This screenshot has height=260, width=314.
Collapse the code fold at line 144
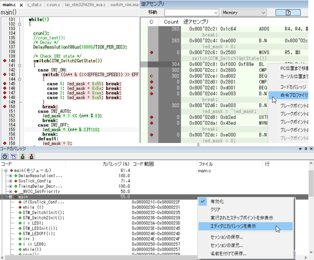20,79
